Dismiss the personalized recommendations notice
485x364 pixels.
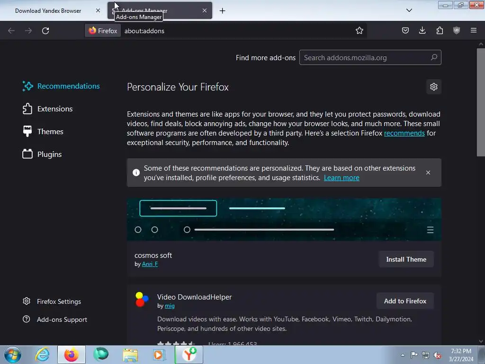pyautogui.click(x=428, y=173)
